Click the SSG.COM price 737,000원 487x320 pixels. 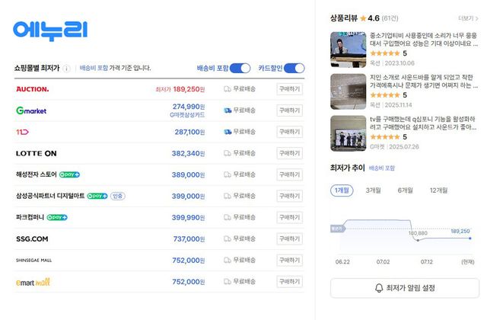click(x=189, y=238)
